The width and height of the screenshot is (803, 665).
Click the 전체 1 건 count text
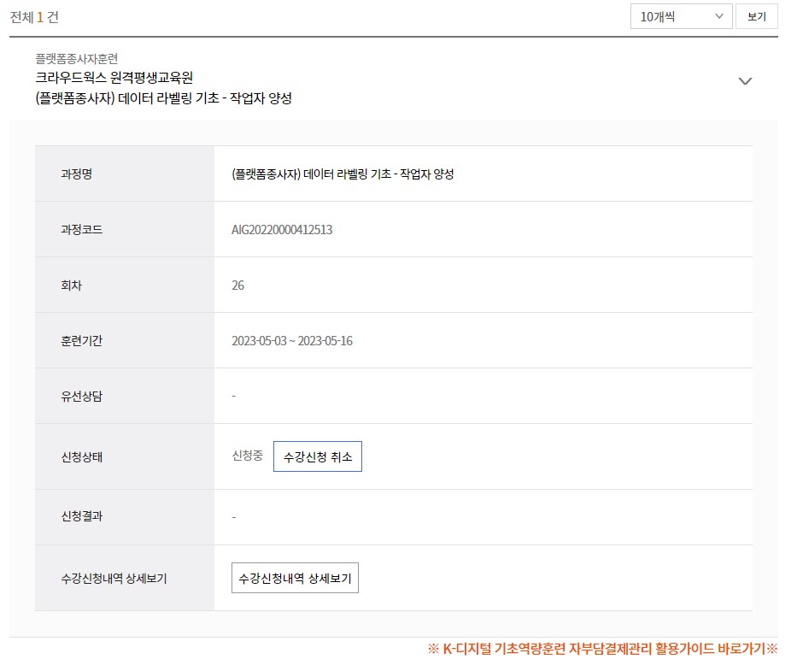tap(34, 17)
